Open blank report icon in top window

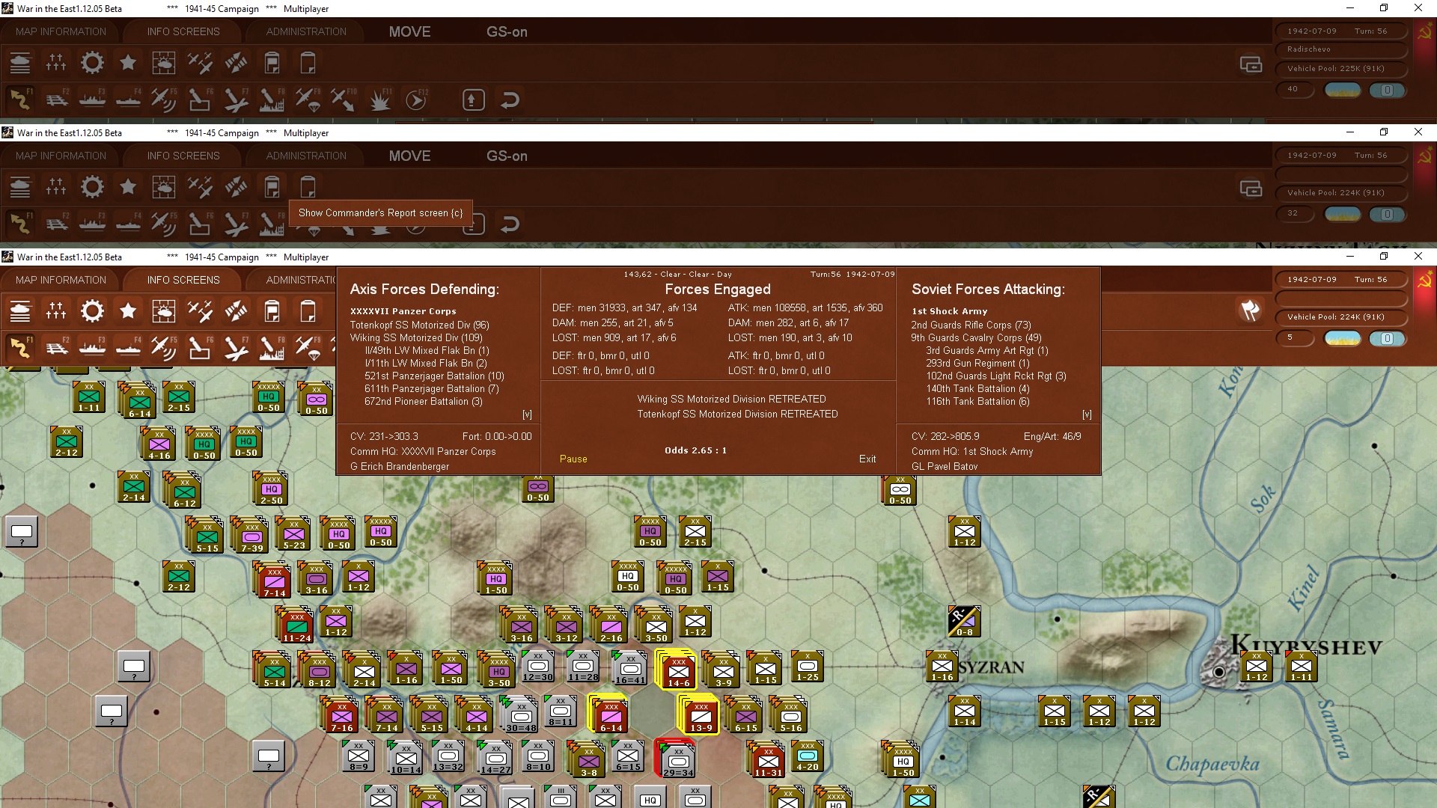coord(308,63)
